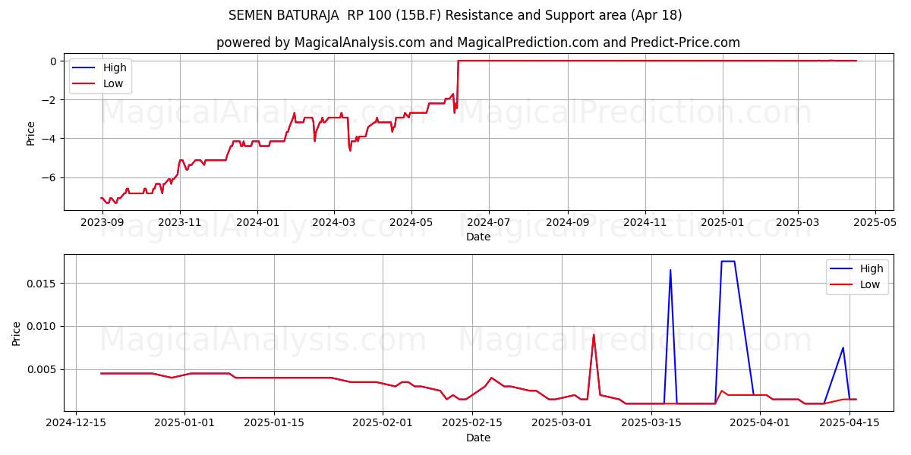Screen dimensions: 911x455
Task: Click the '2025-01-01' date tick label
Action: [184, 423]
